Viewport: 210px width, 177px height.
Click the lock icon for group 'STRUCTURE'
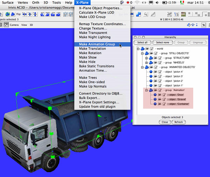(x=160, y=58)
